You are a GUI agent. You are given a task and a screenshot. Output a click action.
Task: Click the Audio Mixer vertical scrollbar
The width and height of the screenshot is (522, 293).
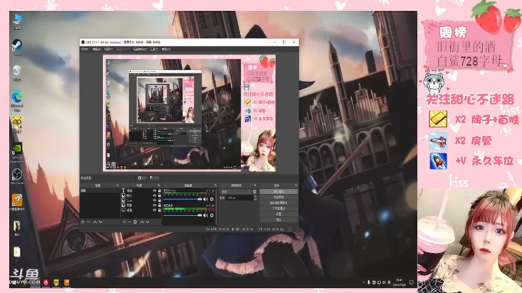click(217, 206)
